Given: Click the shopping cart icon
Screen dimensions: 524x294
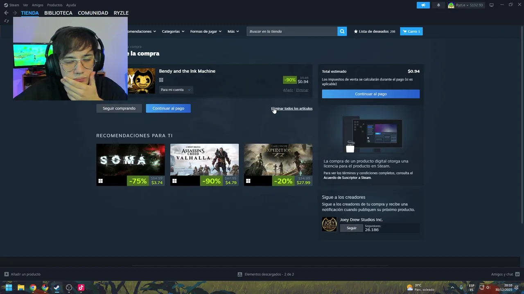Looking at the screenshot, I should 404,31.
